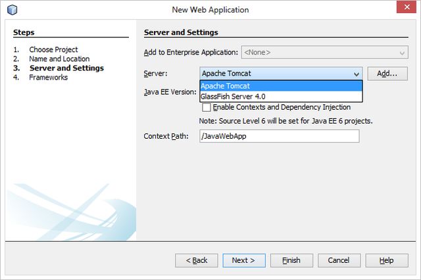Click the Context Path text field
Image resolution: width=421 pixels, height=280 pixels.
[x=280, y=136]
